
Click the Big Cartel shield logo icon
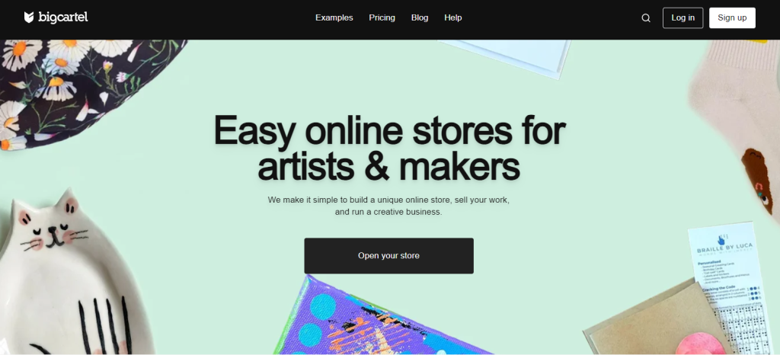point(29,18)
